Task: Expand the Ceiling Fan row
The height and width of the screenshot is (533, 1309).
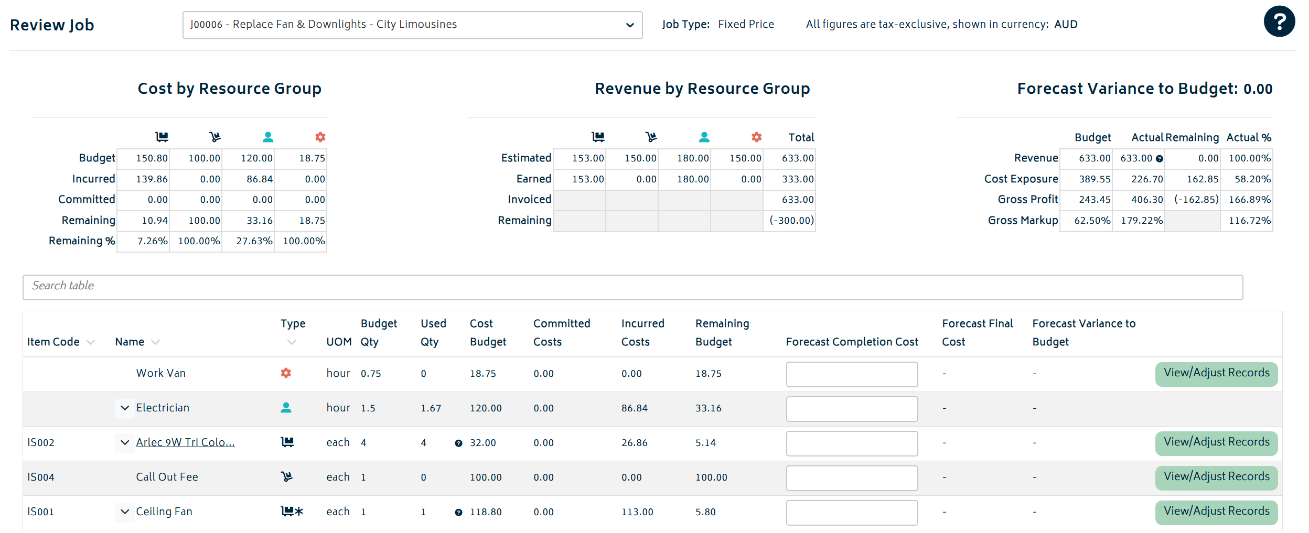Action: point(125,512)
